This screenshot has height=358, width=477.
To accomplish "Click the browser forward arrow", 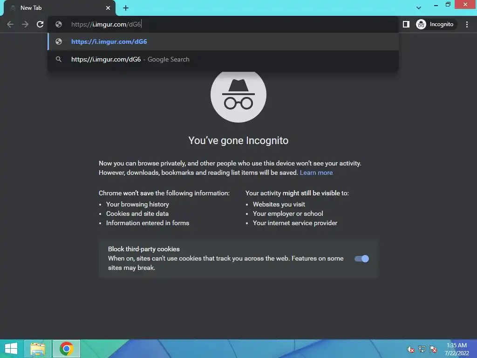I will click(25, 24).
